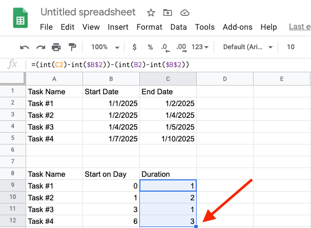Decrease decimal places button
The image size is (311, 228).
164,47
